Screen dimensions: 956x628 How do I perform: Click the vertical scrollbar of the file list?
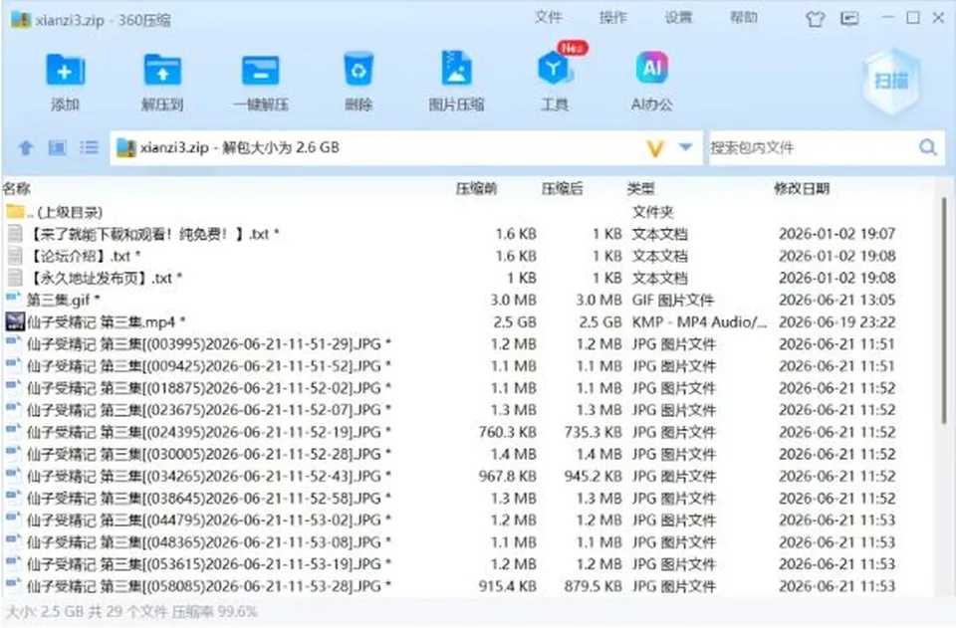[944, 311]
